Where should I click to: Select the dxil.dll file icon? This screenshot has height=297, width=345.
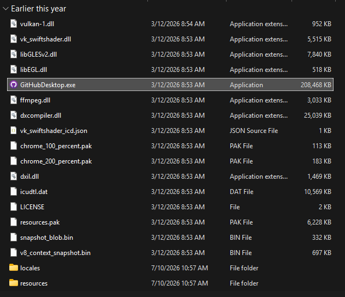pyautogui.click(x=14, y=177)
